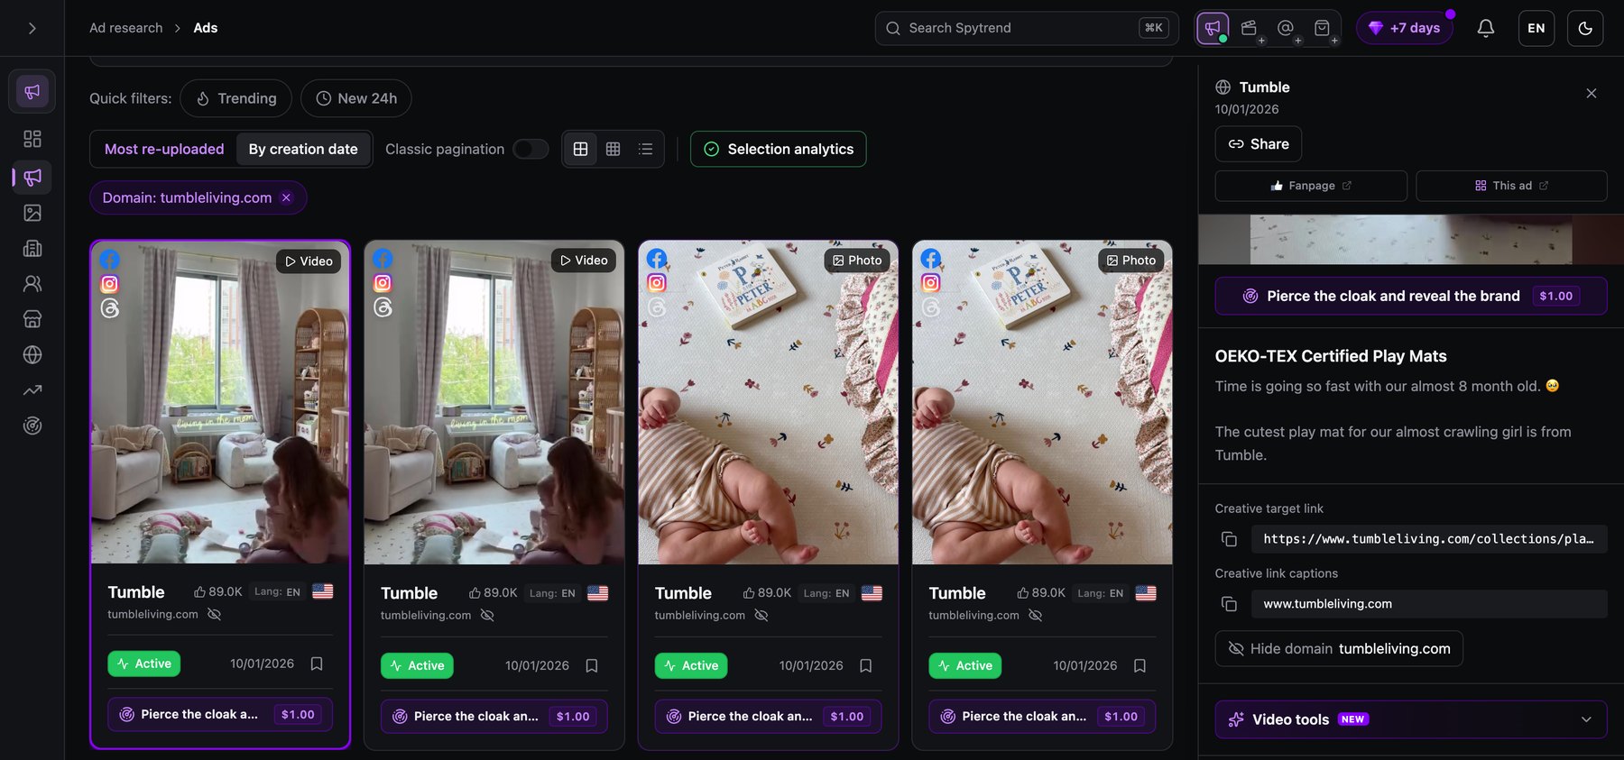Viewport: 1624px width, 760px height.
Task: Open the store icon in sidebar
Action: click(x=32, y=319)
